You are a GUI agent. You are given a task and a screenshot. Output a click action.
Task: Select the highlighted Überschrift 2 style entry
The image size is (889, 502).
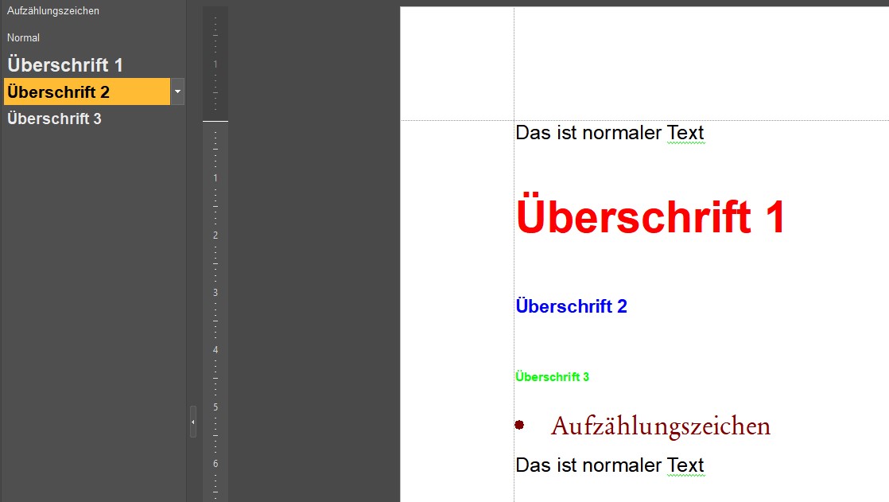(59, 92)
